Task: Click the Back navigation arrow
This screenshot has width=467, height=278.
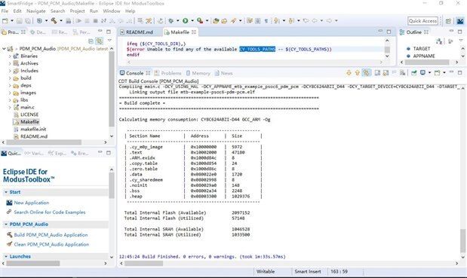Action: pyautogui.click(x=315, y=21)
